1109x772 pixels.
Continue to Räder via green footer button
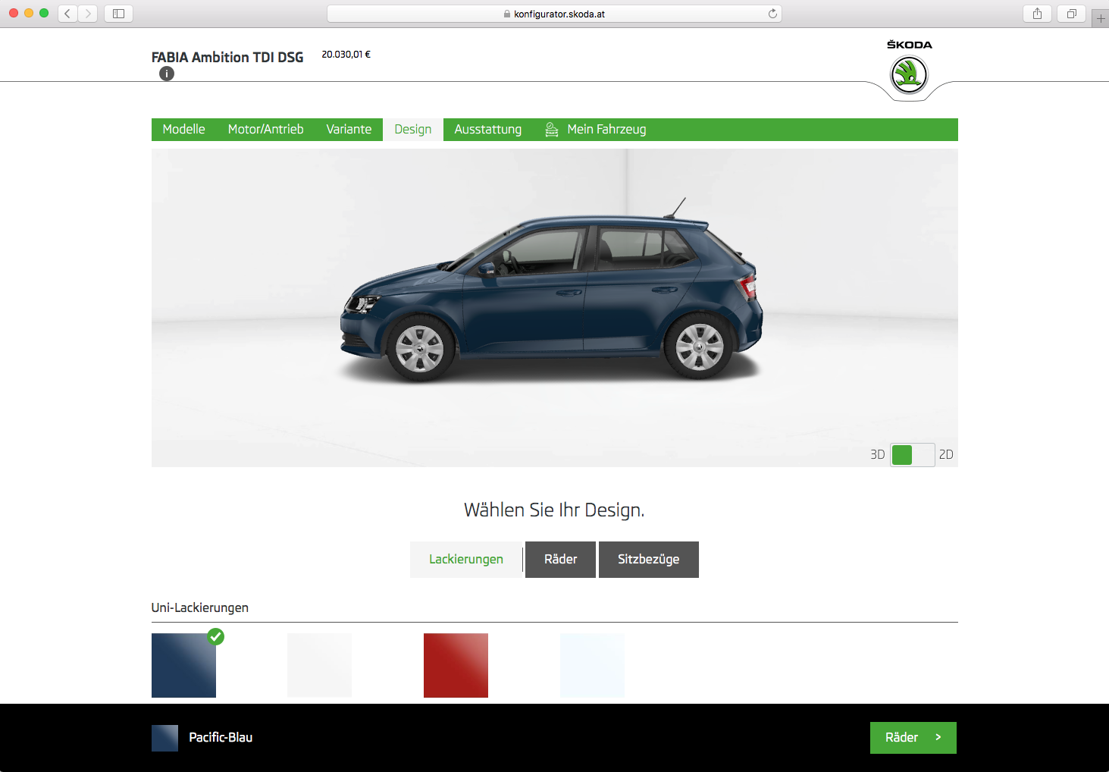click(913, 738)
